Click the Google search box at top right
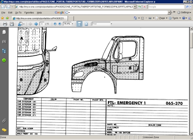This screenshot has height=140, width=193. pos(166,6)
